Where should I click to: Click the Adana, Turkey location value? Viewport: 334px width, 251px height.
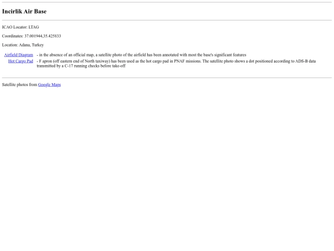[32, 45]
